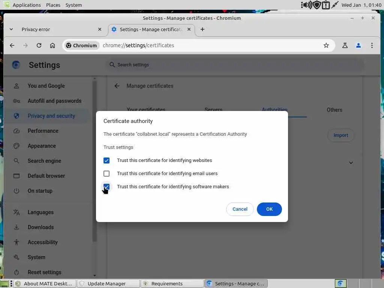Switch to Your certificates tab
The image size is (384, 288).
(146, 110)
